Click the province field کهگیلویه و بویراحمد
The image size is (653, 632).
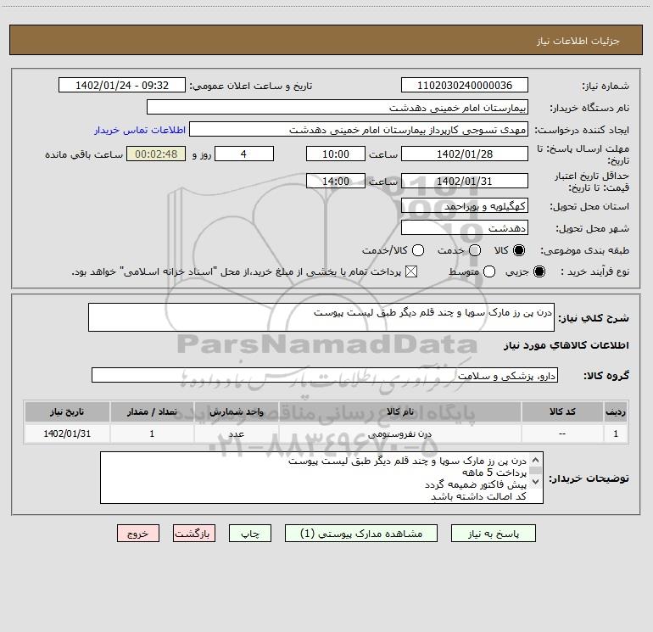pyautogui.click(x=465, y=205)
